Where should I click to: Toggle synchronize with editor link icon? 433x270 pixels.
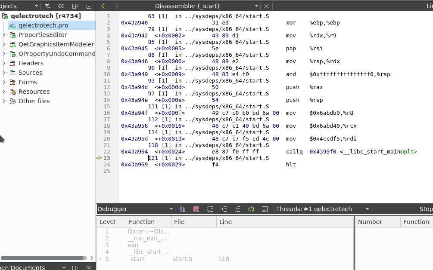(x=61, y=6)
